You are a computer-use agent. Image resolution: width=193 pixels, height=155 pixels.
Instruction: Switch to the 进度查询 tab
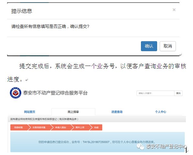pos(117,112)
